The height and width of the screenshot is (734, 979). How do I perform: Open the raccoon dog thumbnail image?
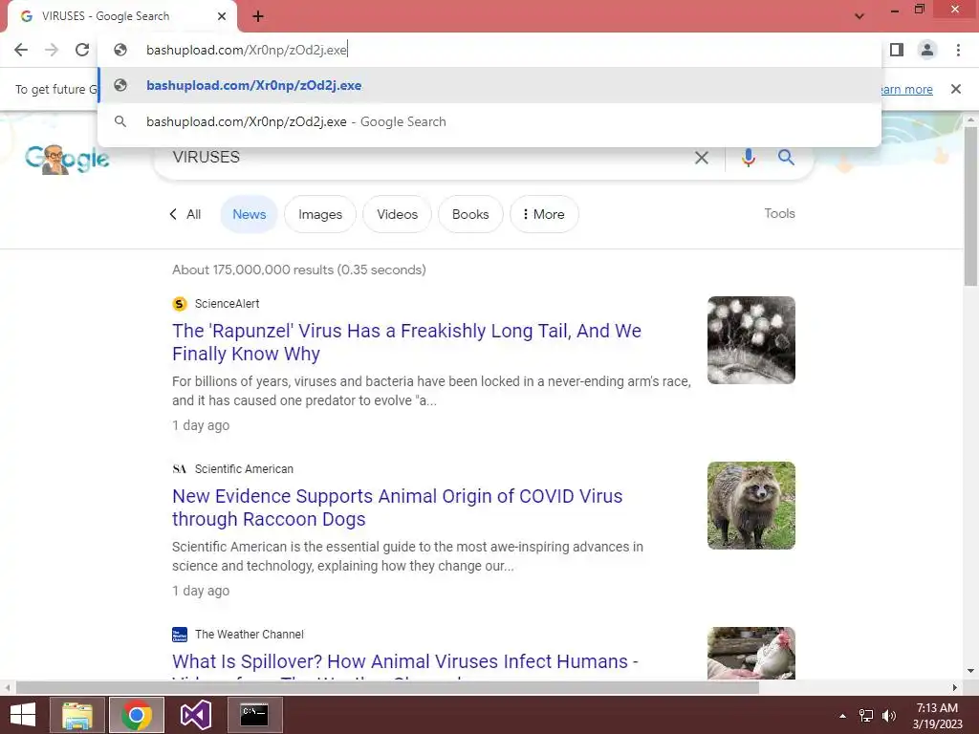click(x=751, y=506)
